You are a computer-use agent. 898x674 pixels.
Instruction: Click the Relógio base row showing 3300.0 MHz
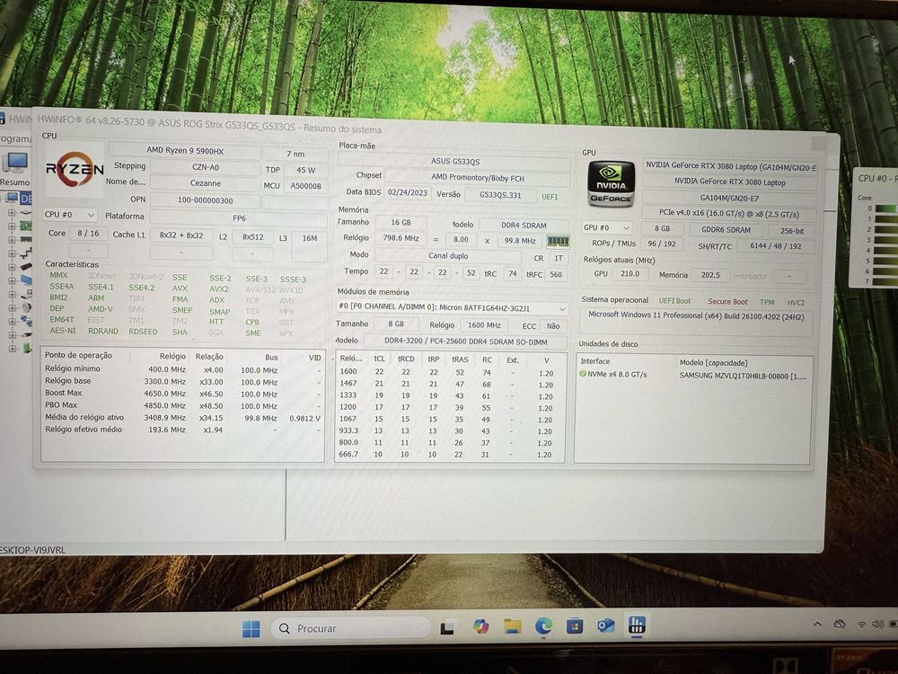click(x=183, y=381)
